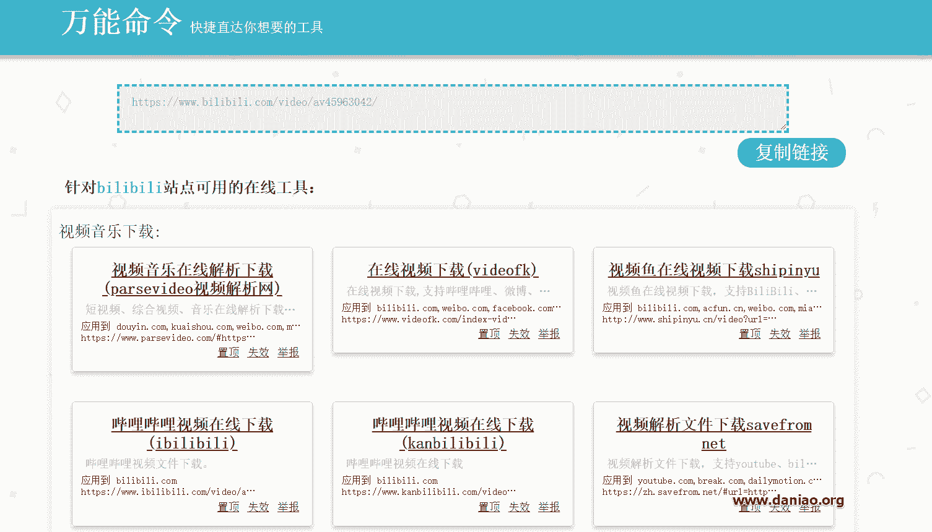Click 置顶 on the videofk card
The height and width of the screenshot is (532, 932).
click(489, 333)
